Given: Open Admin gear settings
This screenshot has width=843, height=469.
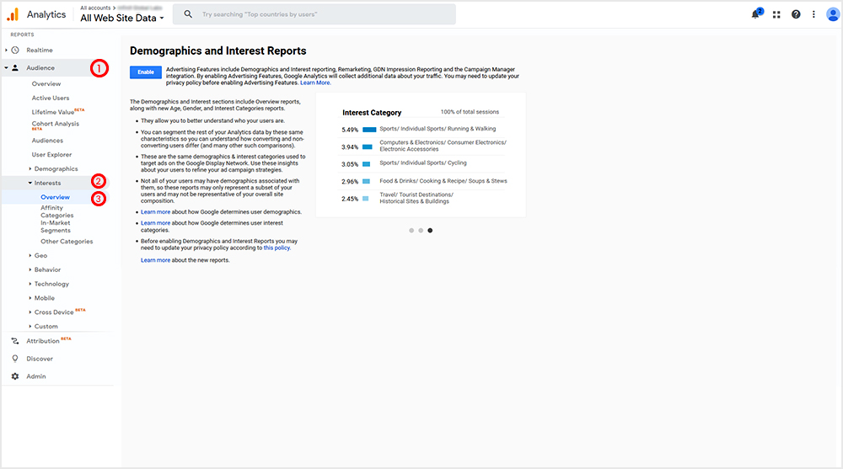Looking at the screenshot, I should [35, 376].
